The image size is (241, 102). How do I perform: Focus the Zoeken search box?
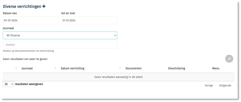click(x=60, y=45)
